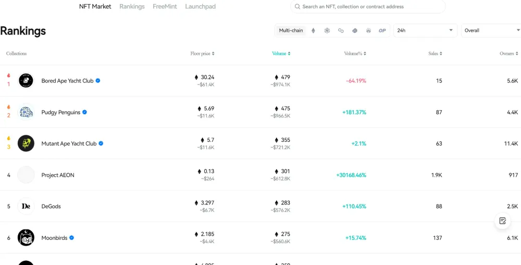Image resolution: width=521 pixels, height=265 pixels.
Task: Click the 11.4K owners value
Action: 511,143
